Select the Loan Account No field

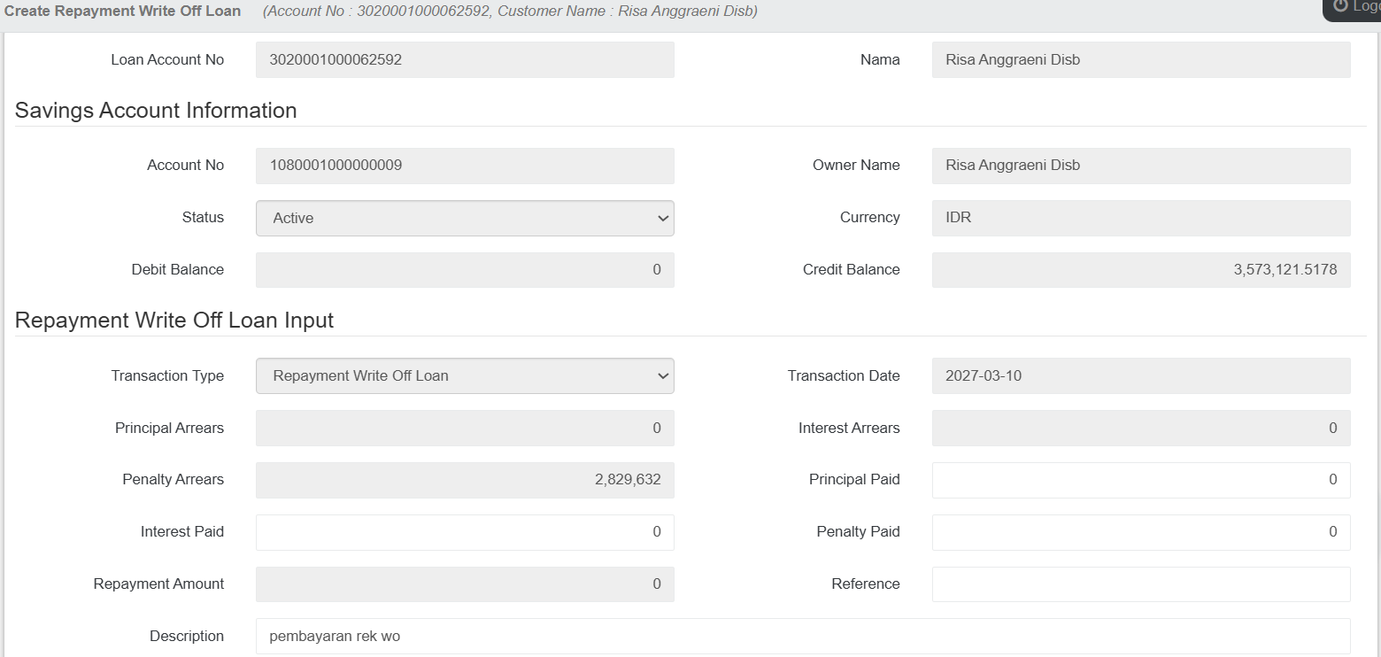[x=465, y=59]
